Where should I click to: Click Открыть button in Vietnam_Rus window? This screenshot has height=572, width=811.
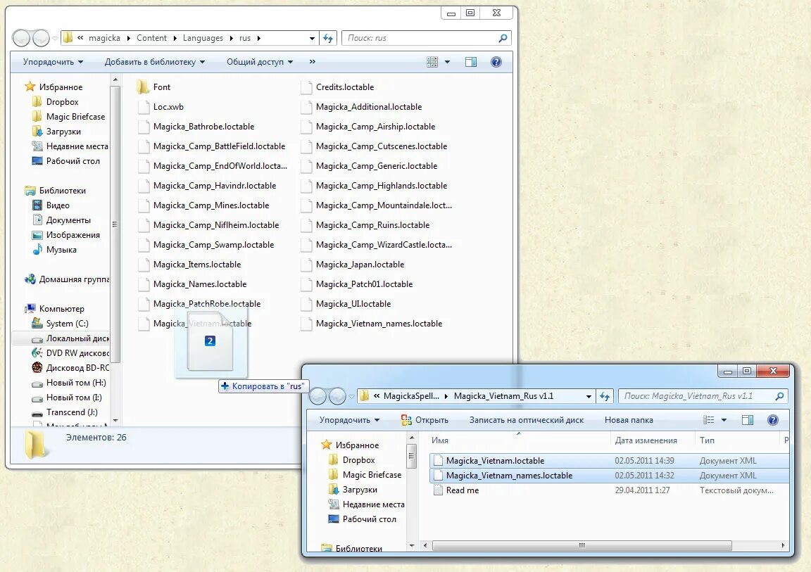pos(425,420)
